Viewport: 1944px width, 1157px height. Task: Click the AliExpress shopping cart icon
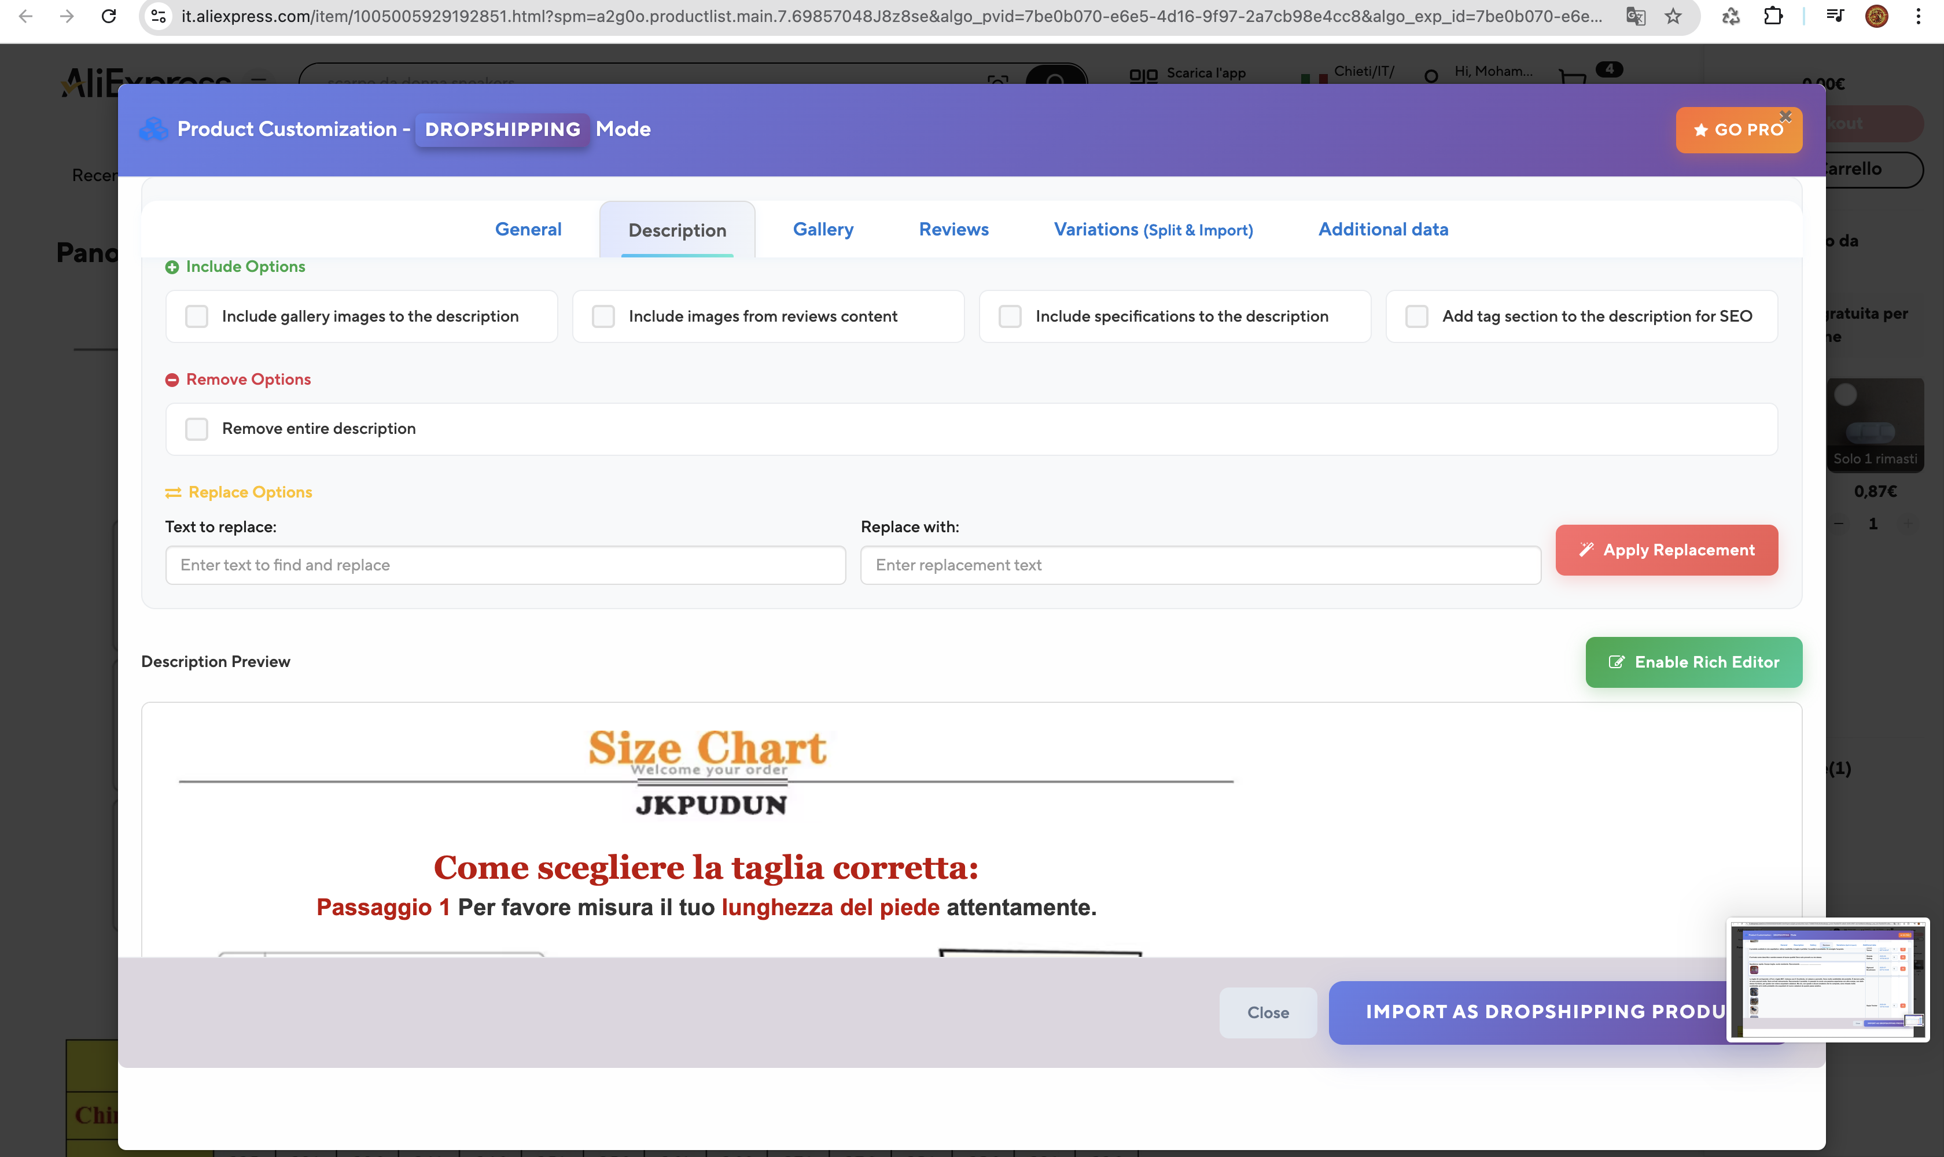pyautogui.click(x=1572, y=76)
